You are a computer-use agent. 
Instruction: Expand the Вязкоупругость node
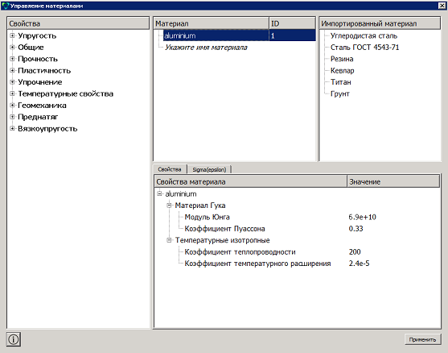tap(12, 128)
